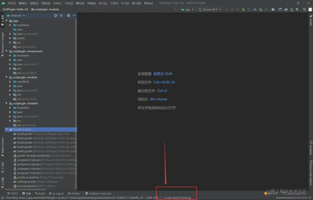Click Attach Debugger to Android Process icon
Viewport: 313px width, 200px height.
click(x=260, y=9)
